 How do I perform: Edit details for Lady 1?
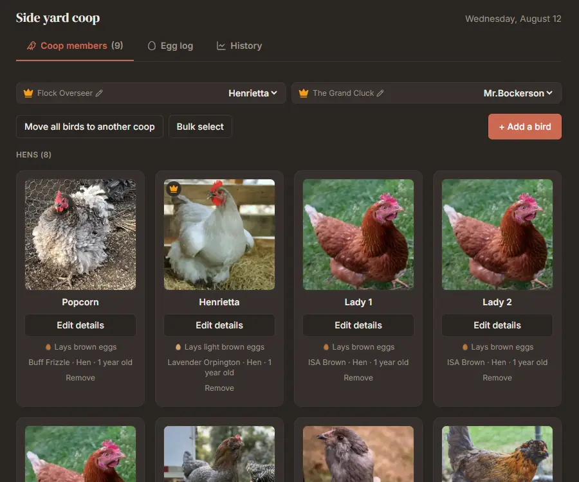tap(358, 325)
